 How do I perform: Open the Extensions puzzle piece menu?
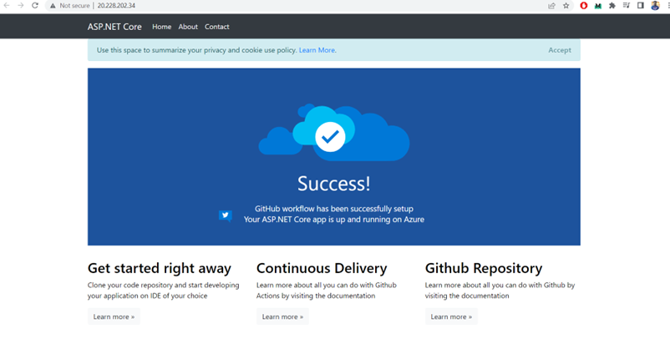612,5
